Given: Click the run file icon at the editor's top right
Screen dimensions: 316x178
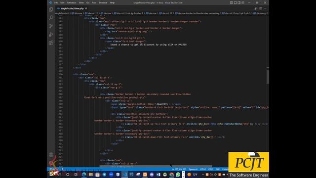Looking at the screenshot, I should [x=256, y=8].
